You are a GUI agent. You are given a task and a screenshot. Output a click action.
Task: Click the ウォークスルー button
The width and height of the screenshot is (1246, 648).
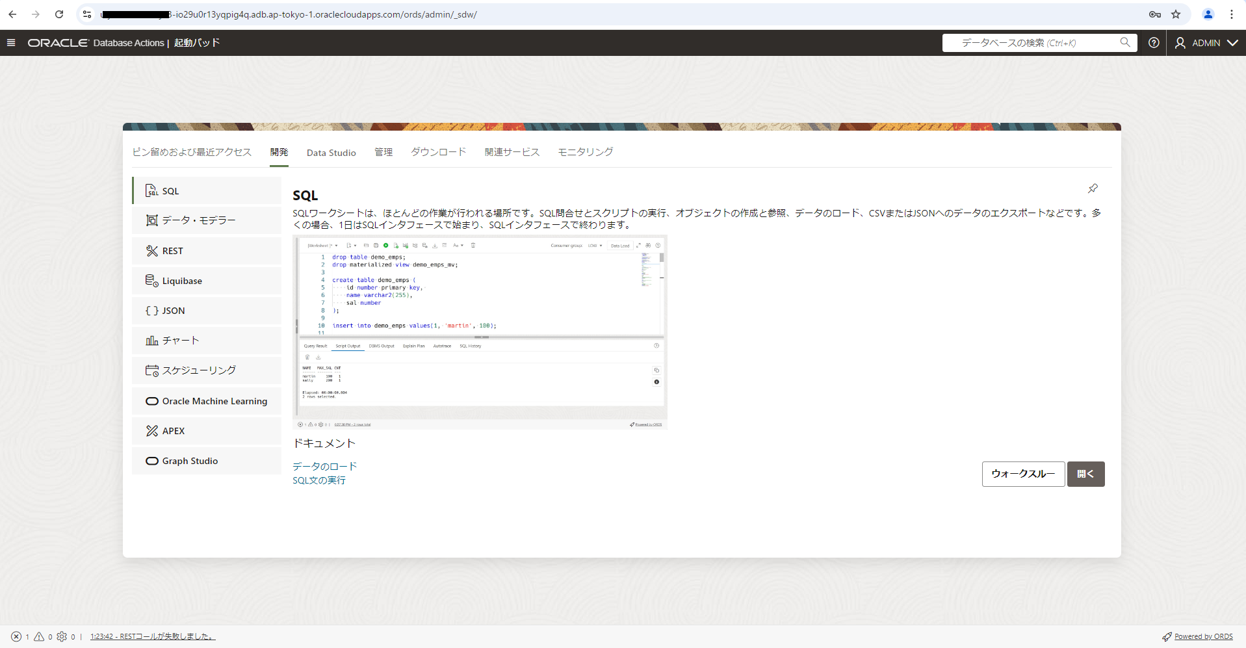coord(1023,474)
